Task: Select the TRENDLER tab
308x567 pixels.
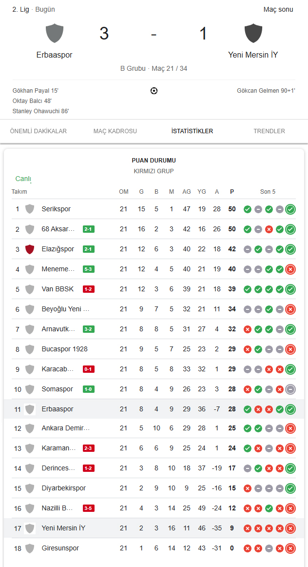Action: pos(269,131)
